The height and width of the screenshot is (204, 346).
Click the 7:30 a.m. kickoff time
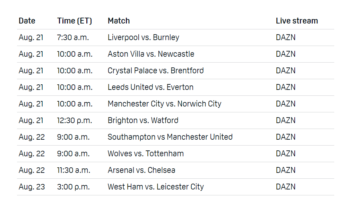pos(73,37)
